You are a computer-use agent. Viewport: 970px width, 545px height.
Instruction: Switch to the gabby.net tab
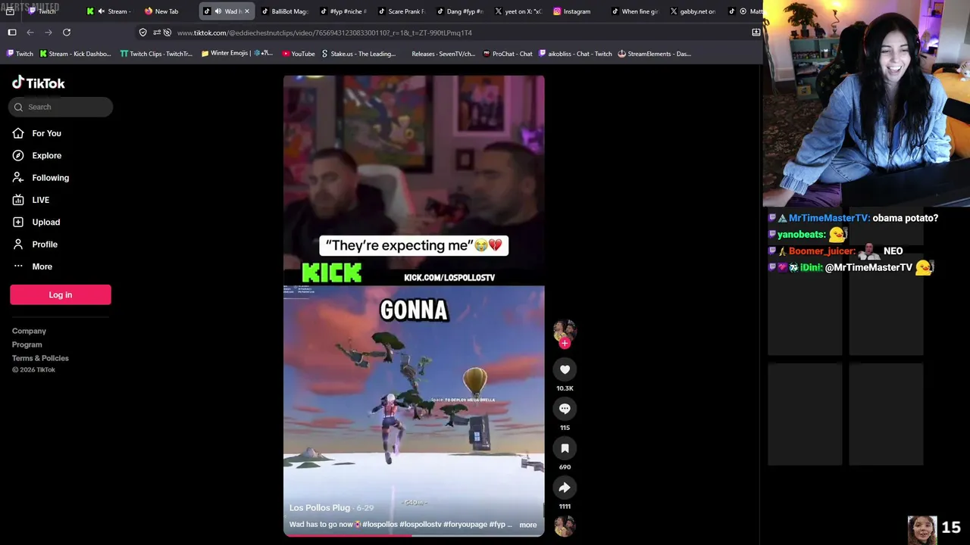(694, 11)
